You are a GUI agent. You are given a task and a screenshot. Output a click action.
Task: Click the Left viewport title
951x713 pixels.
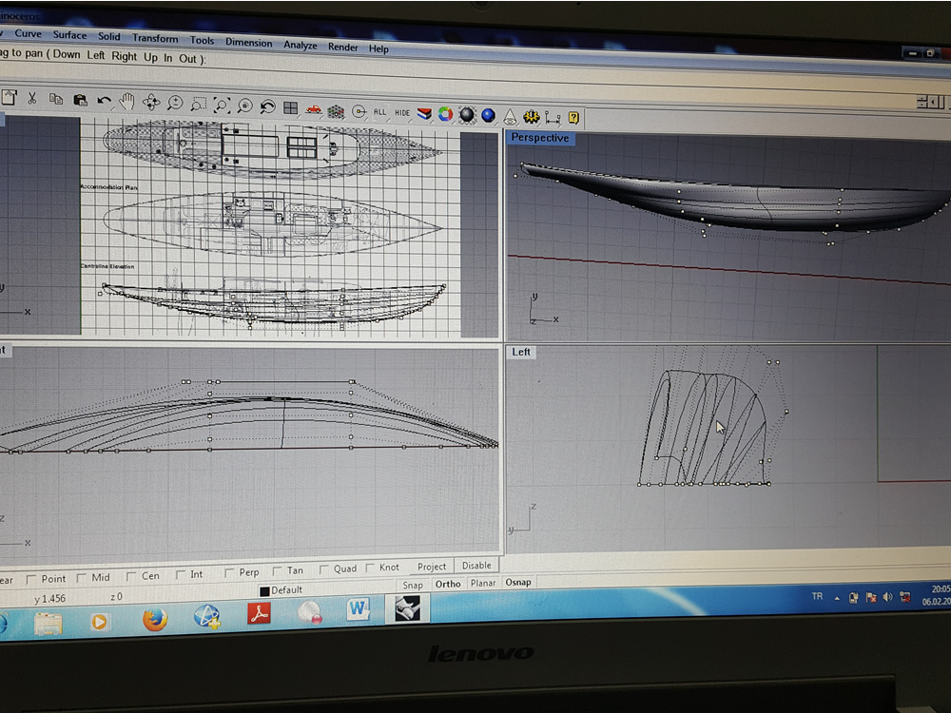(x=521, y=352)
